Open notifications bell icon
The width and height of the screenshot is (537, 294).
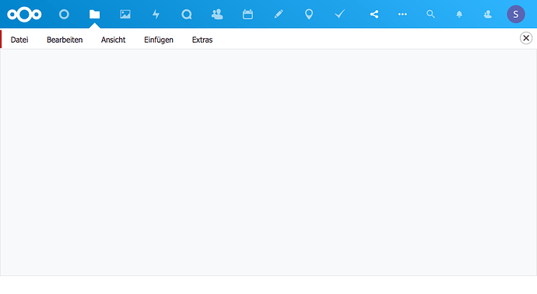pyautogui.click(x=459, y=14)
